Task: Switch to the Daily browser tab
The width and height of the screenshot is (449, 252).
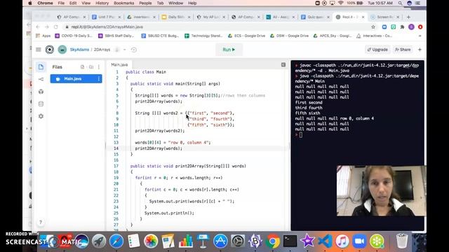Action: (175, 17)
